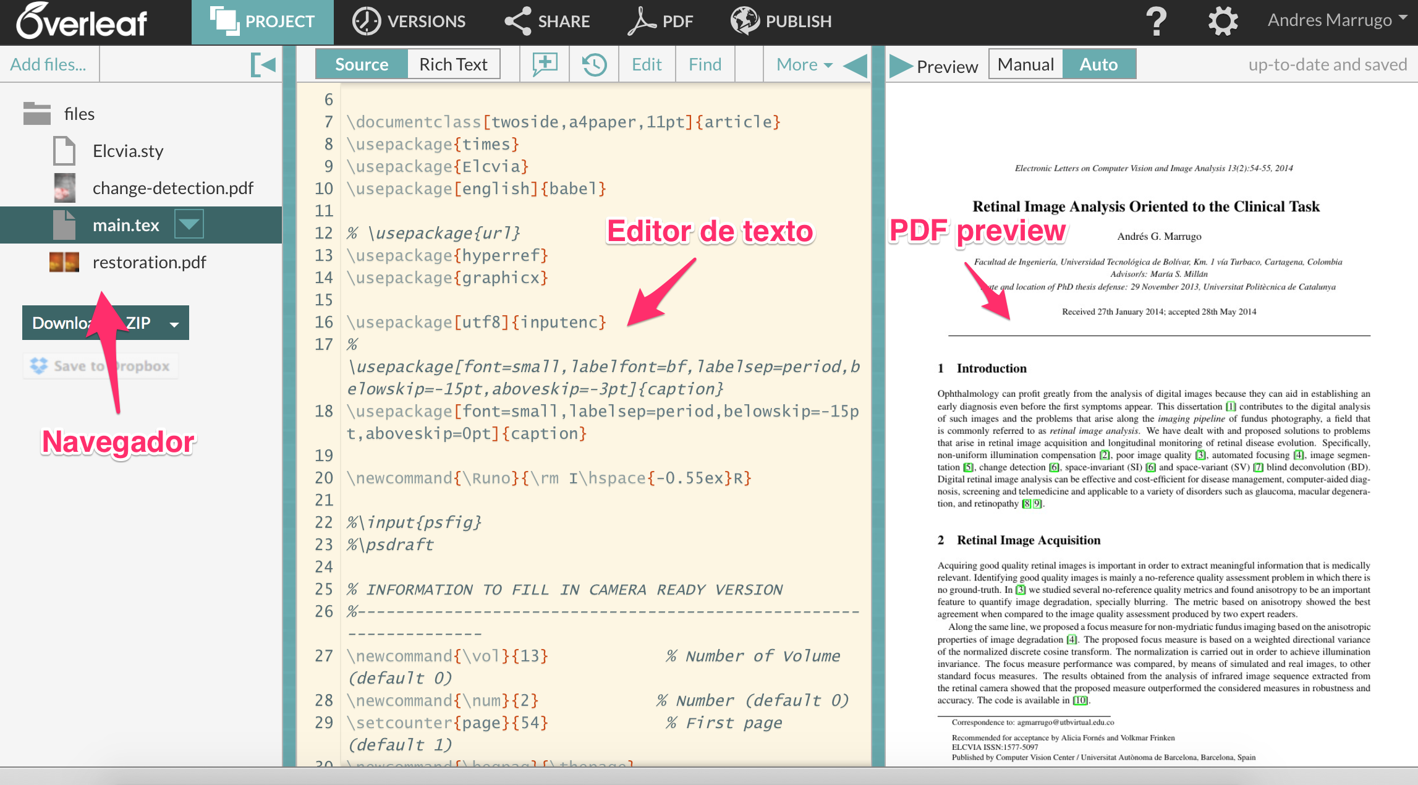This screenshot has width=1418, height=785.
Task: Expand the Andres Marrugo account dropdown
Action: (1338, 20)
